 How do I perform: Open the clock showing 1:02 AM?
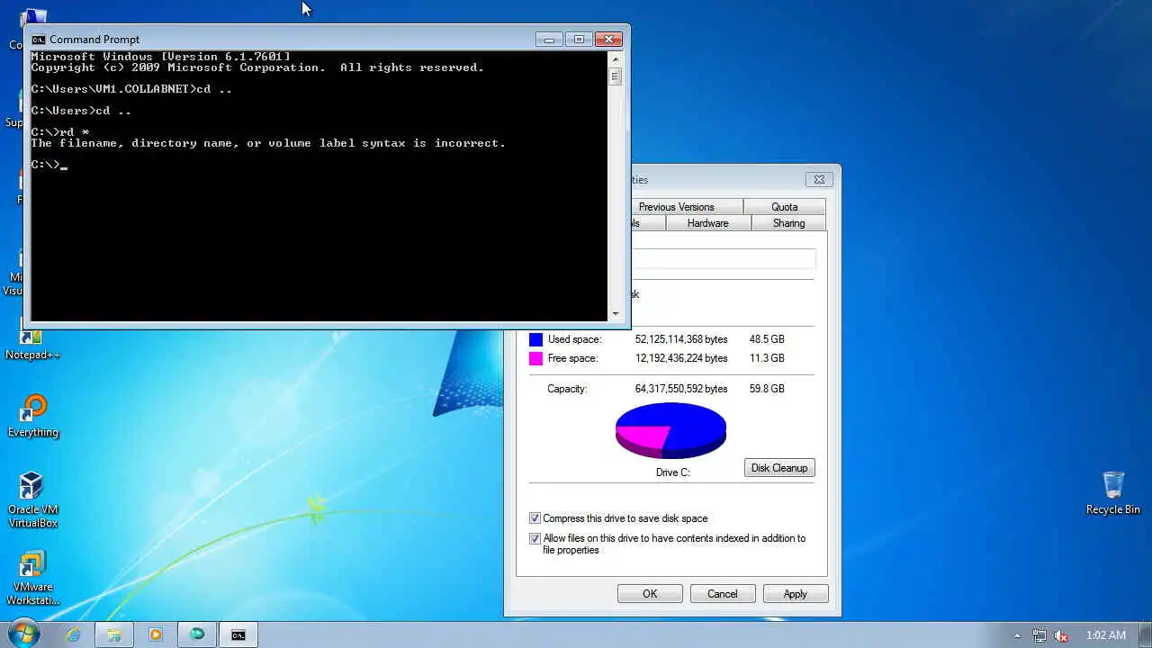click(1105, 635)
